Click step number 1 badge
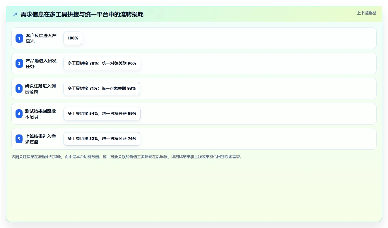Screen dimensions: 388x228 pos(19,38)
